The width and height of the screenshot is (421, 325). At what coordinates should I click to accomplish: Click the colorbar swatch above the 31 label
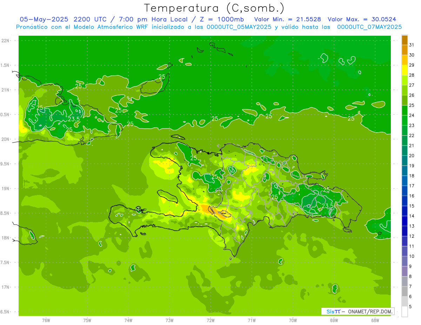pyautogui.click(x=405, y=40)
